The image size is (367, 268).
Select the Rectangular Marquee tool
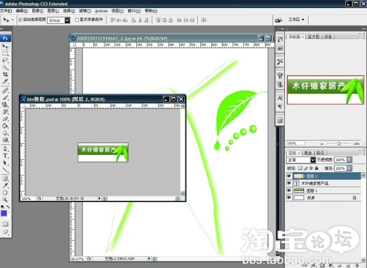(x=5, y=53)
